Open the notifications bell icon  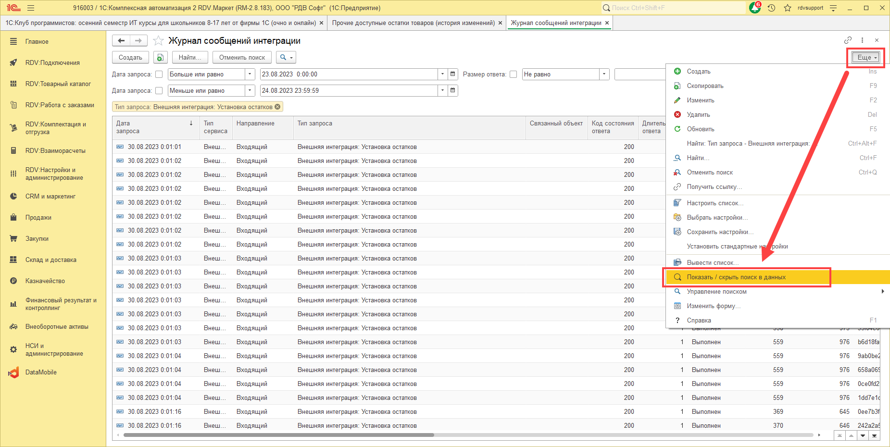coord(754,8)
